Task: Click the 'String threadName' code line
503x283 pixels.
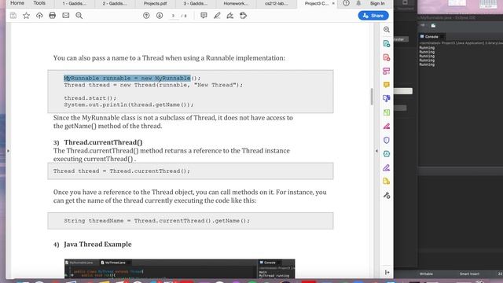Action: pos(156,221)
